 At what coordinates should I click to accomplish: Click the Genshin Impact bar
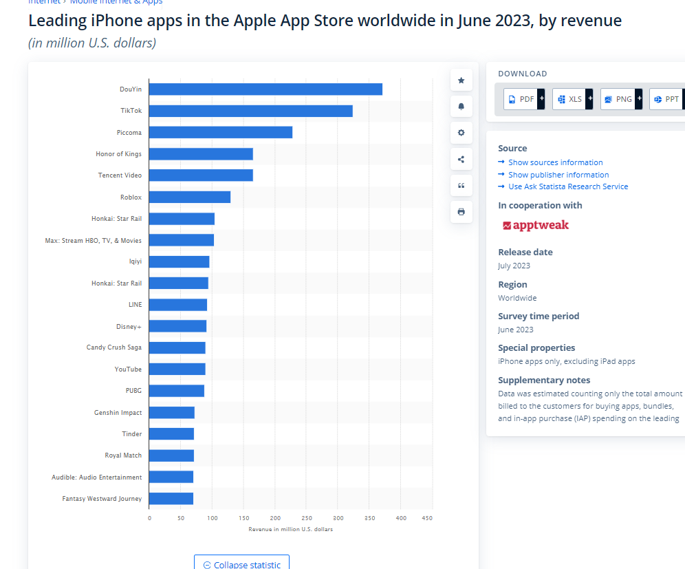pos(172,413)
